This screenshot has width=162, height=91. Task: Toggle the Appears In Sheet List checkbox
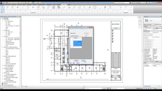click(x=153, y=60)
